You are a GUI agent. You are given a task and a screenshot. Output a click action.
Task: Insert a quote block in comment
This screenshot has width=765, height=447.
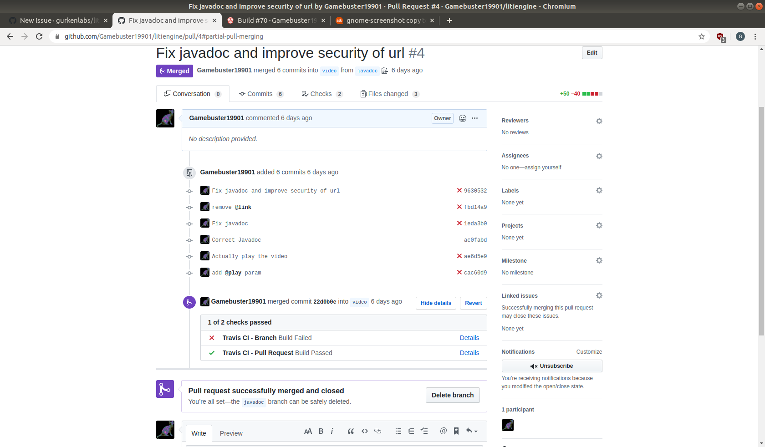tap(351, 431)
